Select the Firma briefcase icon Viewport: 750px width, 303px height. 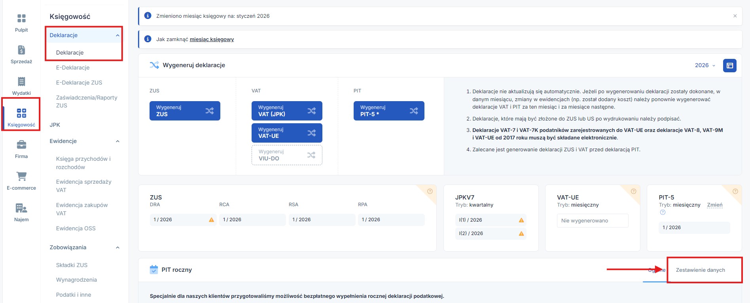[21, 145]
